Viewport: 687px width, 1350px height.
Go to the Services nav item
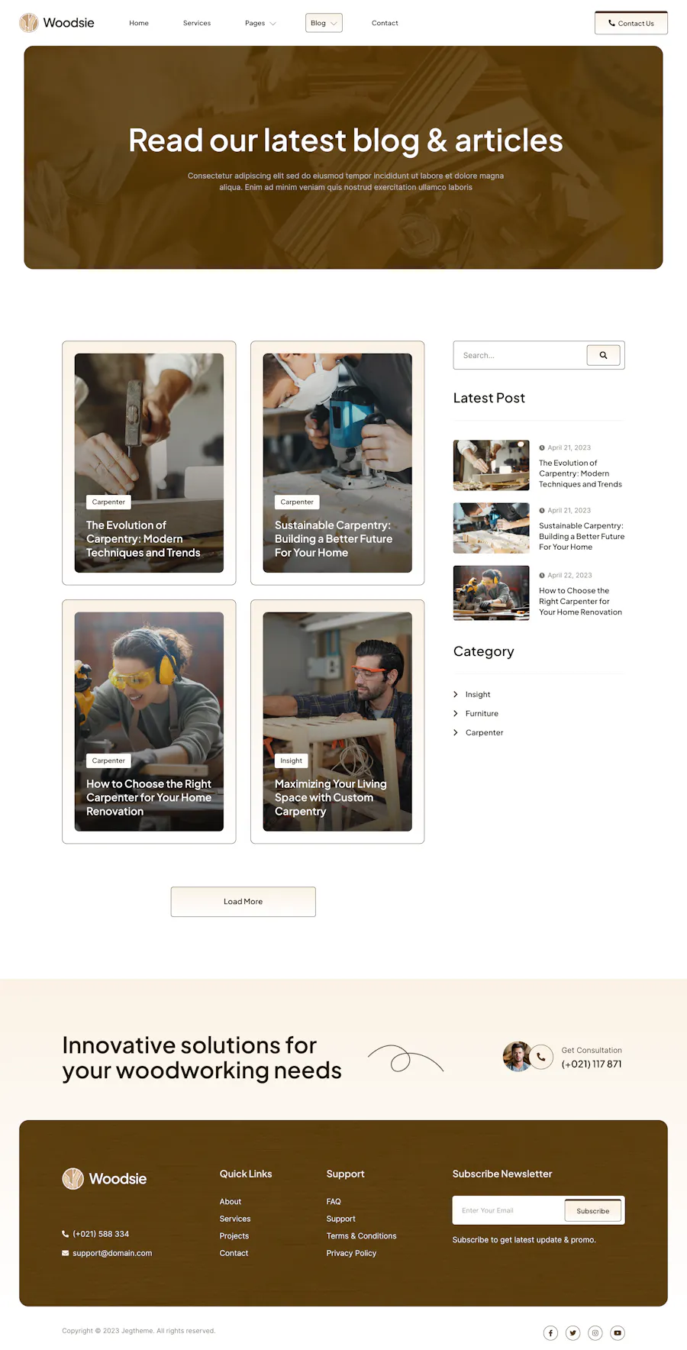197,23
